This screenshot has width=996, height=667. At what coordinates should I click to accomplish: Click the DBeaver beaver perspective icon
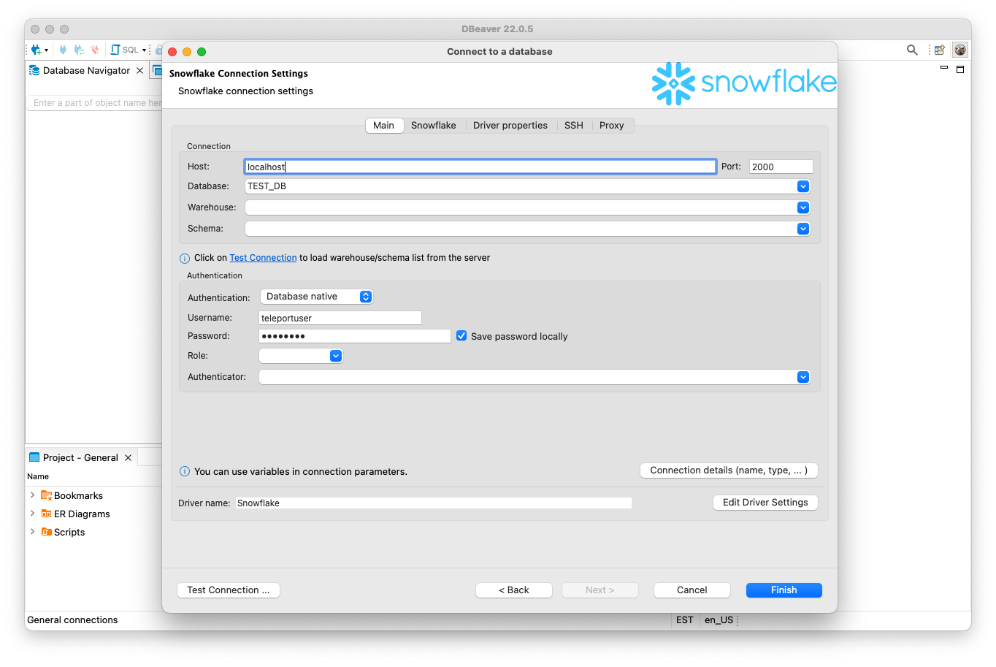tap(960, 50)
